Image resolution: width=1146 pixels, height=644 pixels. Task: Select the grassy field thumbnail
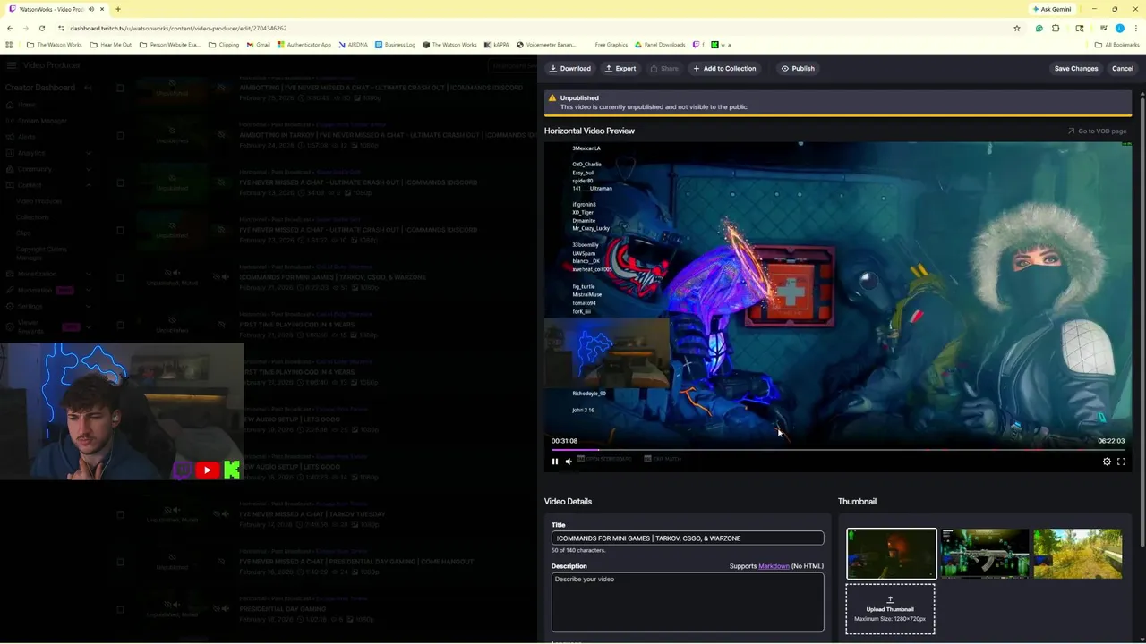click(x=1078, y=554)
